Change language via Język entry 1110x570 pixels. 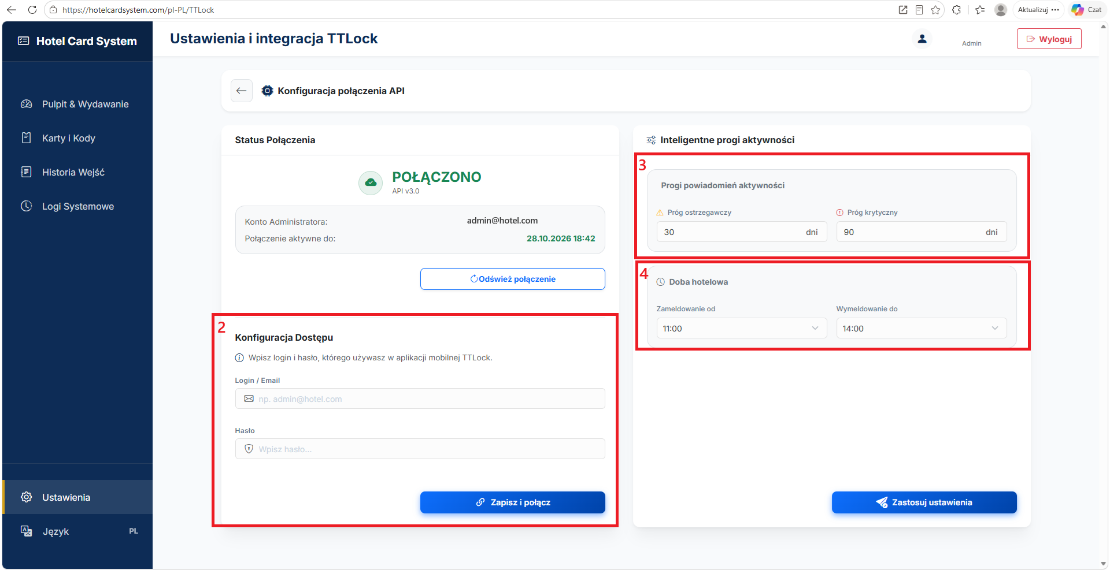click(77, 531)
